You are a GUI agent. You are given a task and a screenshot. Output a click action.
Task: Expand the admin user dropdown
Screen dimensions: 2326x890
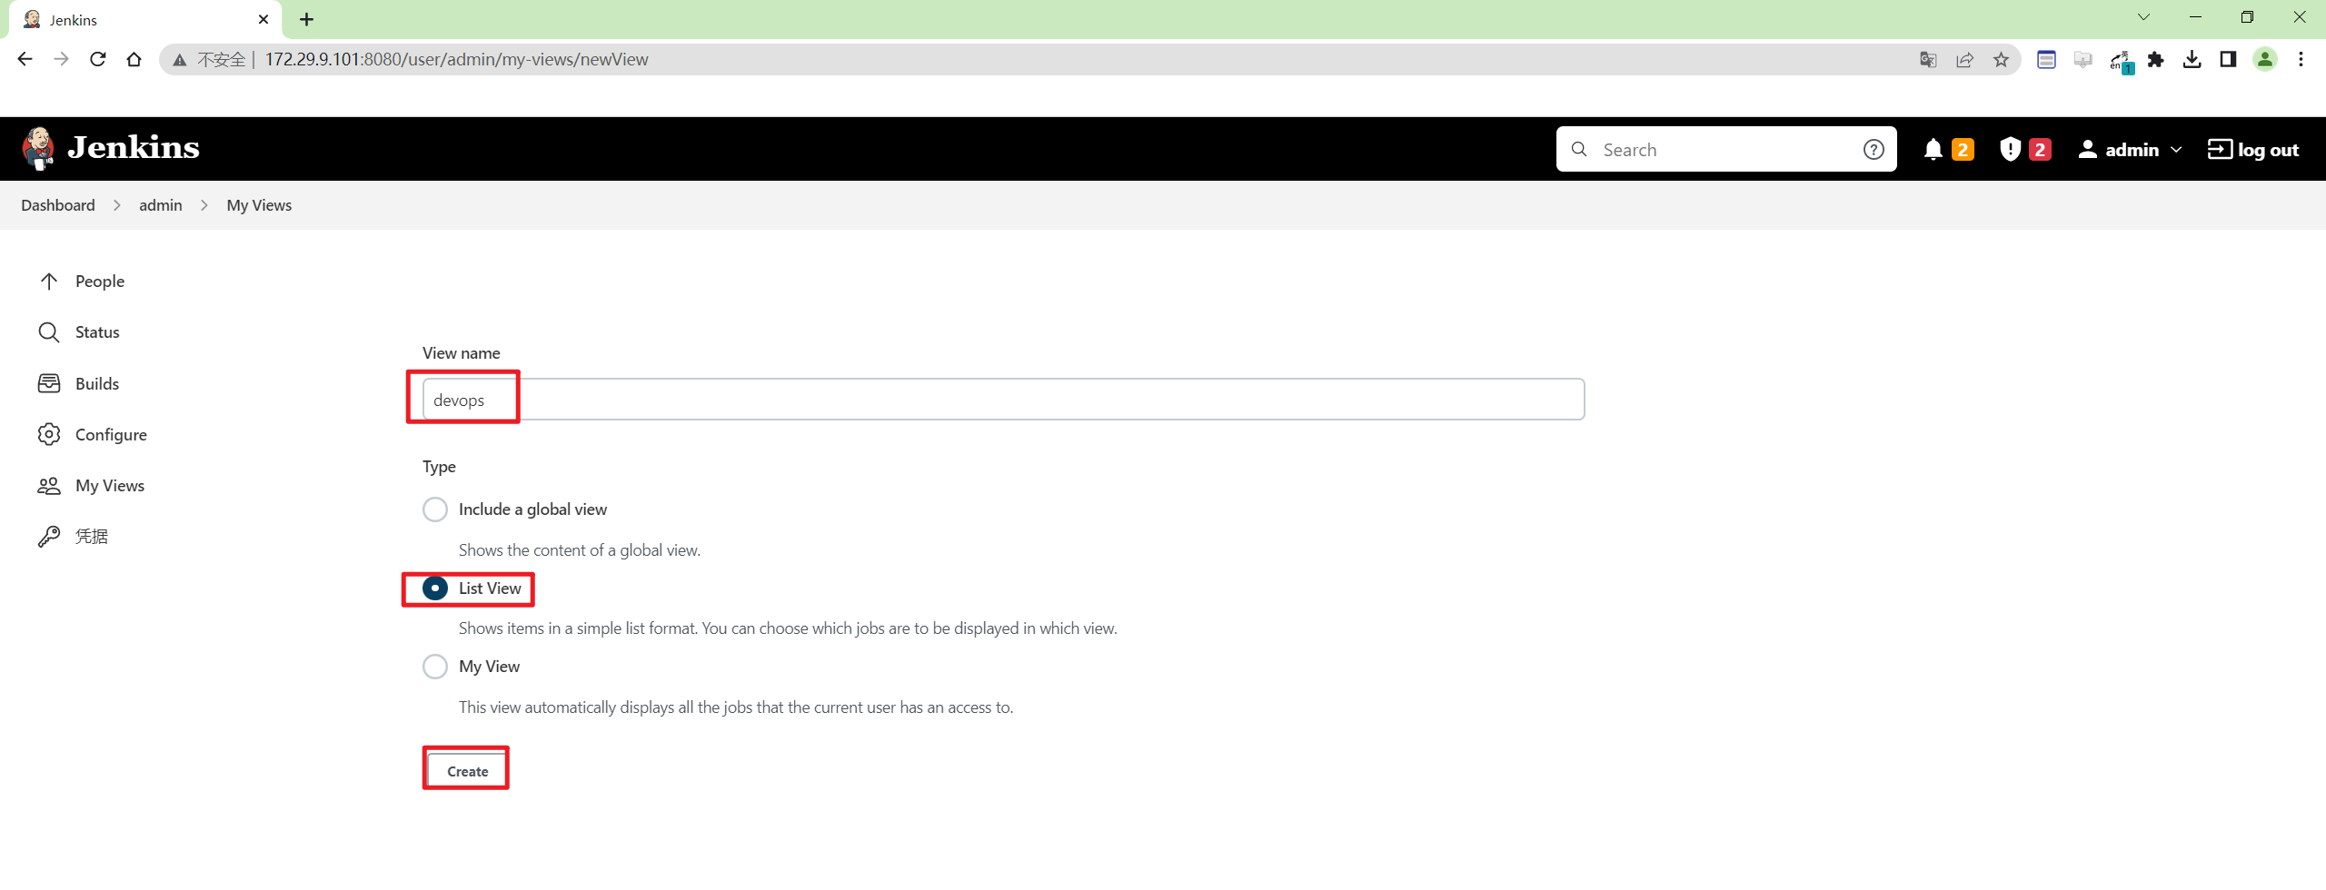coord(2175,150)
